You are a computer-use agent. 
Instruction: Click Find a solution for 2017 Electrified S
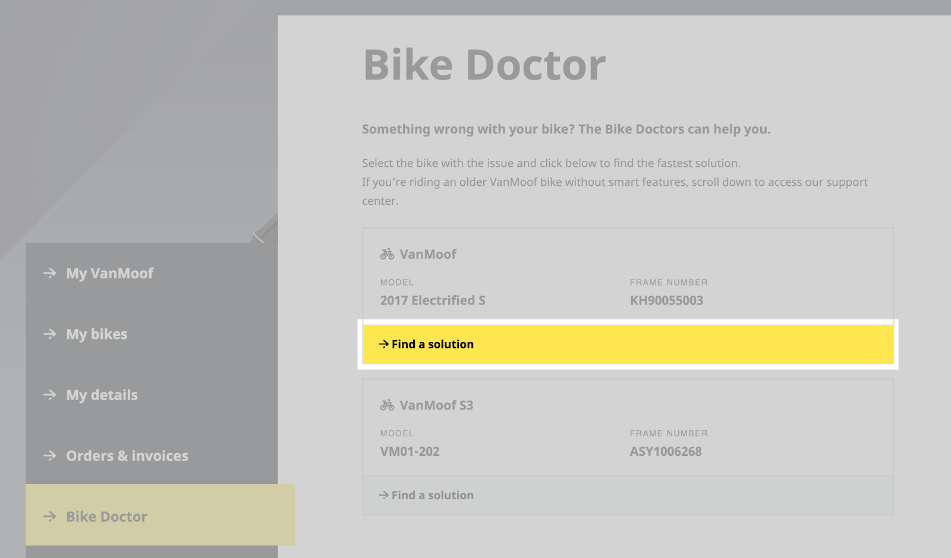tap(628, 344)
